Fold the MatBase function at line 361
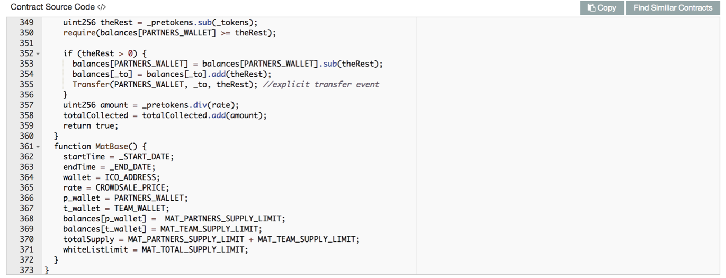Viewport: 726px width, 278px height. click(38, 147)
